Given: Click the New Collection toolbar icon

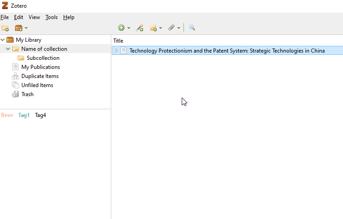Looking at the screenshot, I should [5, 28].
